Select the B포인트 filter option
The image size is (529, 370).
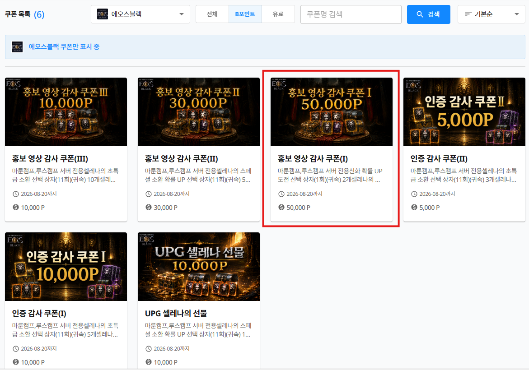[x=245, y=14]
